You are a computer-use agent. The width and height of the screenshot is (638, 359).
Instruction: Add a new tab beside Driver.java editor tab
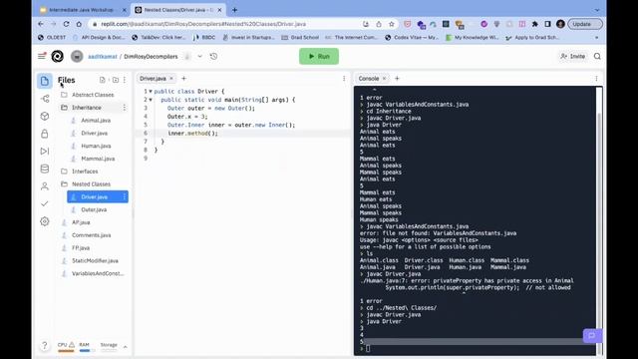[x=183, y=78]
